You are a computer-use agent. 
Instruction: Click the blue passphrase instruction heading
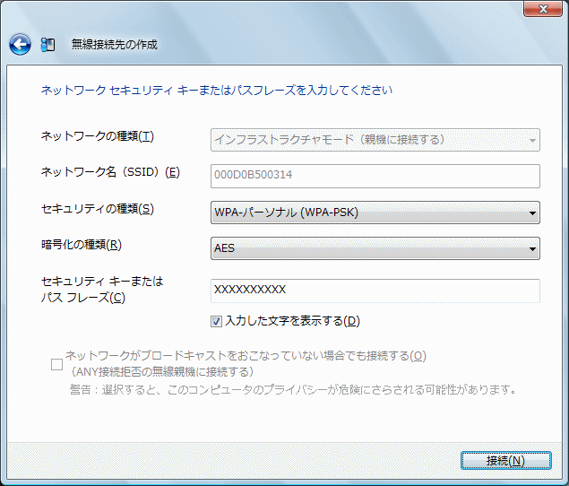[x=217, y=90]
